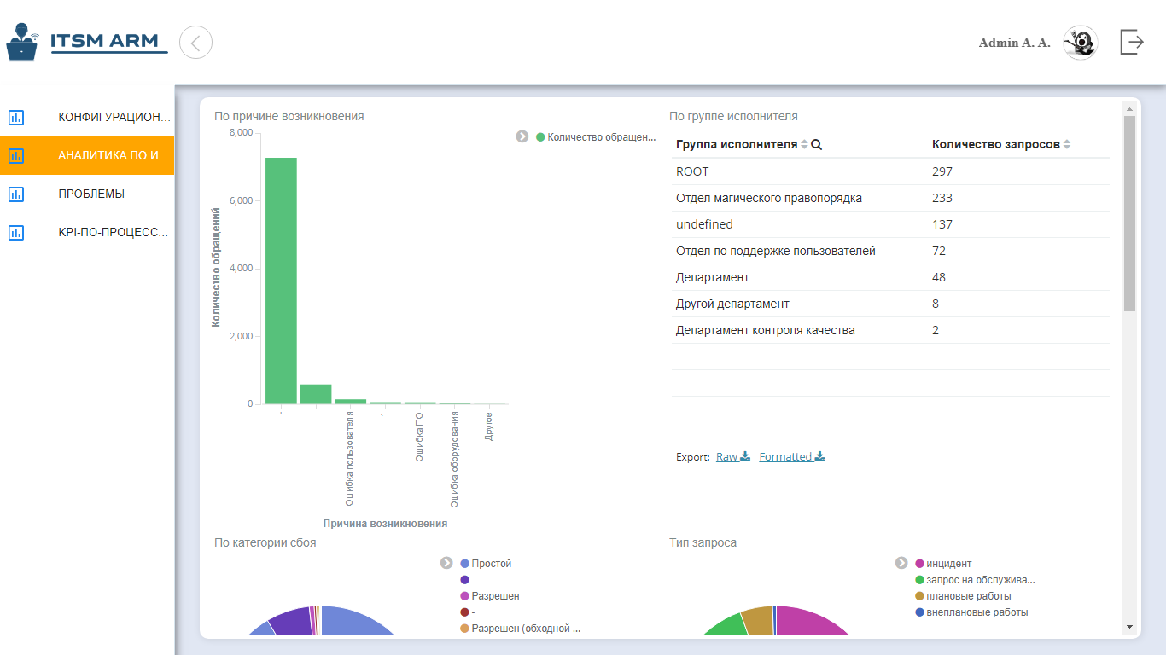Image resolution: width=1166 pixels, height=655 pixels.
Task: Click pink Разрешен legend color dot
Action: (x=465, y=596)
